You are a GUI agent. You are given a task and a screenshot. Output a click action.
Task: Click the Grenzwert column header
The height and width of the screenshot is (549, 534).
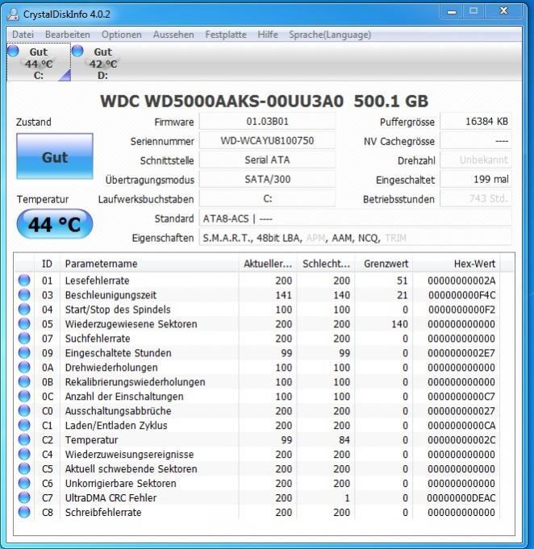pos(384,264)
